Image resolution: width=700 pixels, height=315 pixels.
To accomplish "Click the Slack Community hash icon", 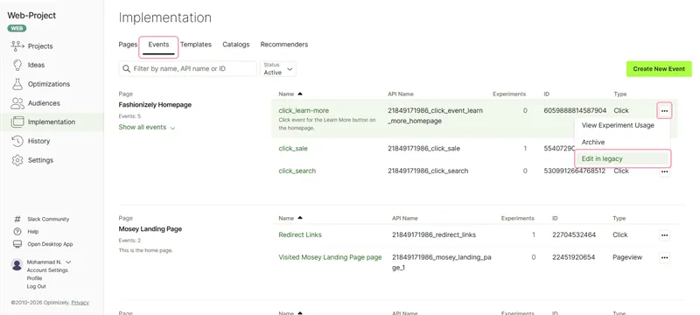I will coord(17,219).
